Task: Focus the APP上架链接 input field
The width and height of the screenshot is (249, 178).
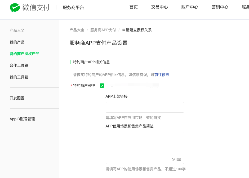Action: pyautogui.click(x=145, y=107)
